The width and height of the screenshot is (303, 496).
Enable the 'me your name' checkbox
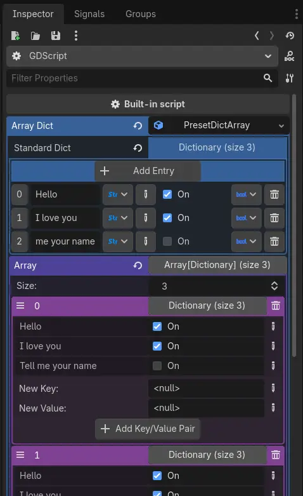[167, 242]
